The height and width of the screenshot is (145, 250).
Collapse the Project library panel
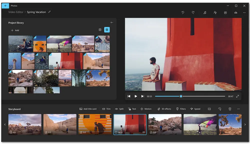[x=112, y=22]
